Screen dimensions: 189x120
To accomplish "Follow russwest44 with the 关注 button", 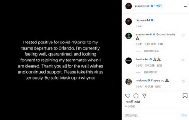I will click(159, 6).
